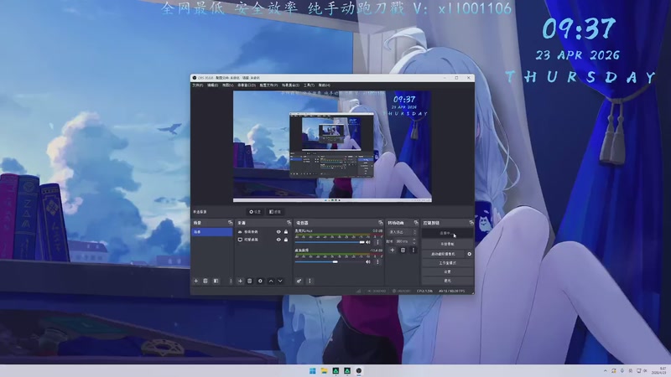The width and height of the screenshot is (671, 377).
Task: Mute the Mic/Aux speaker icon
Action: click(368, 242)
